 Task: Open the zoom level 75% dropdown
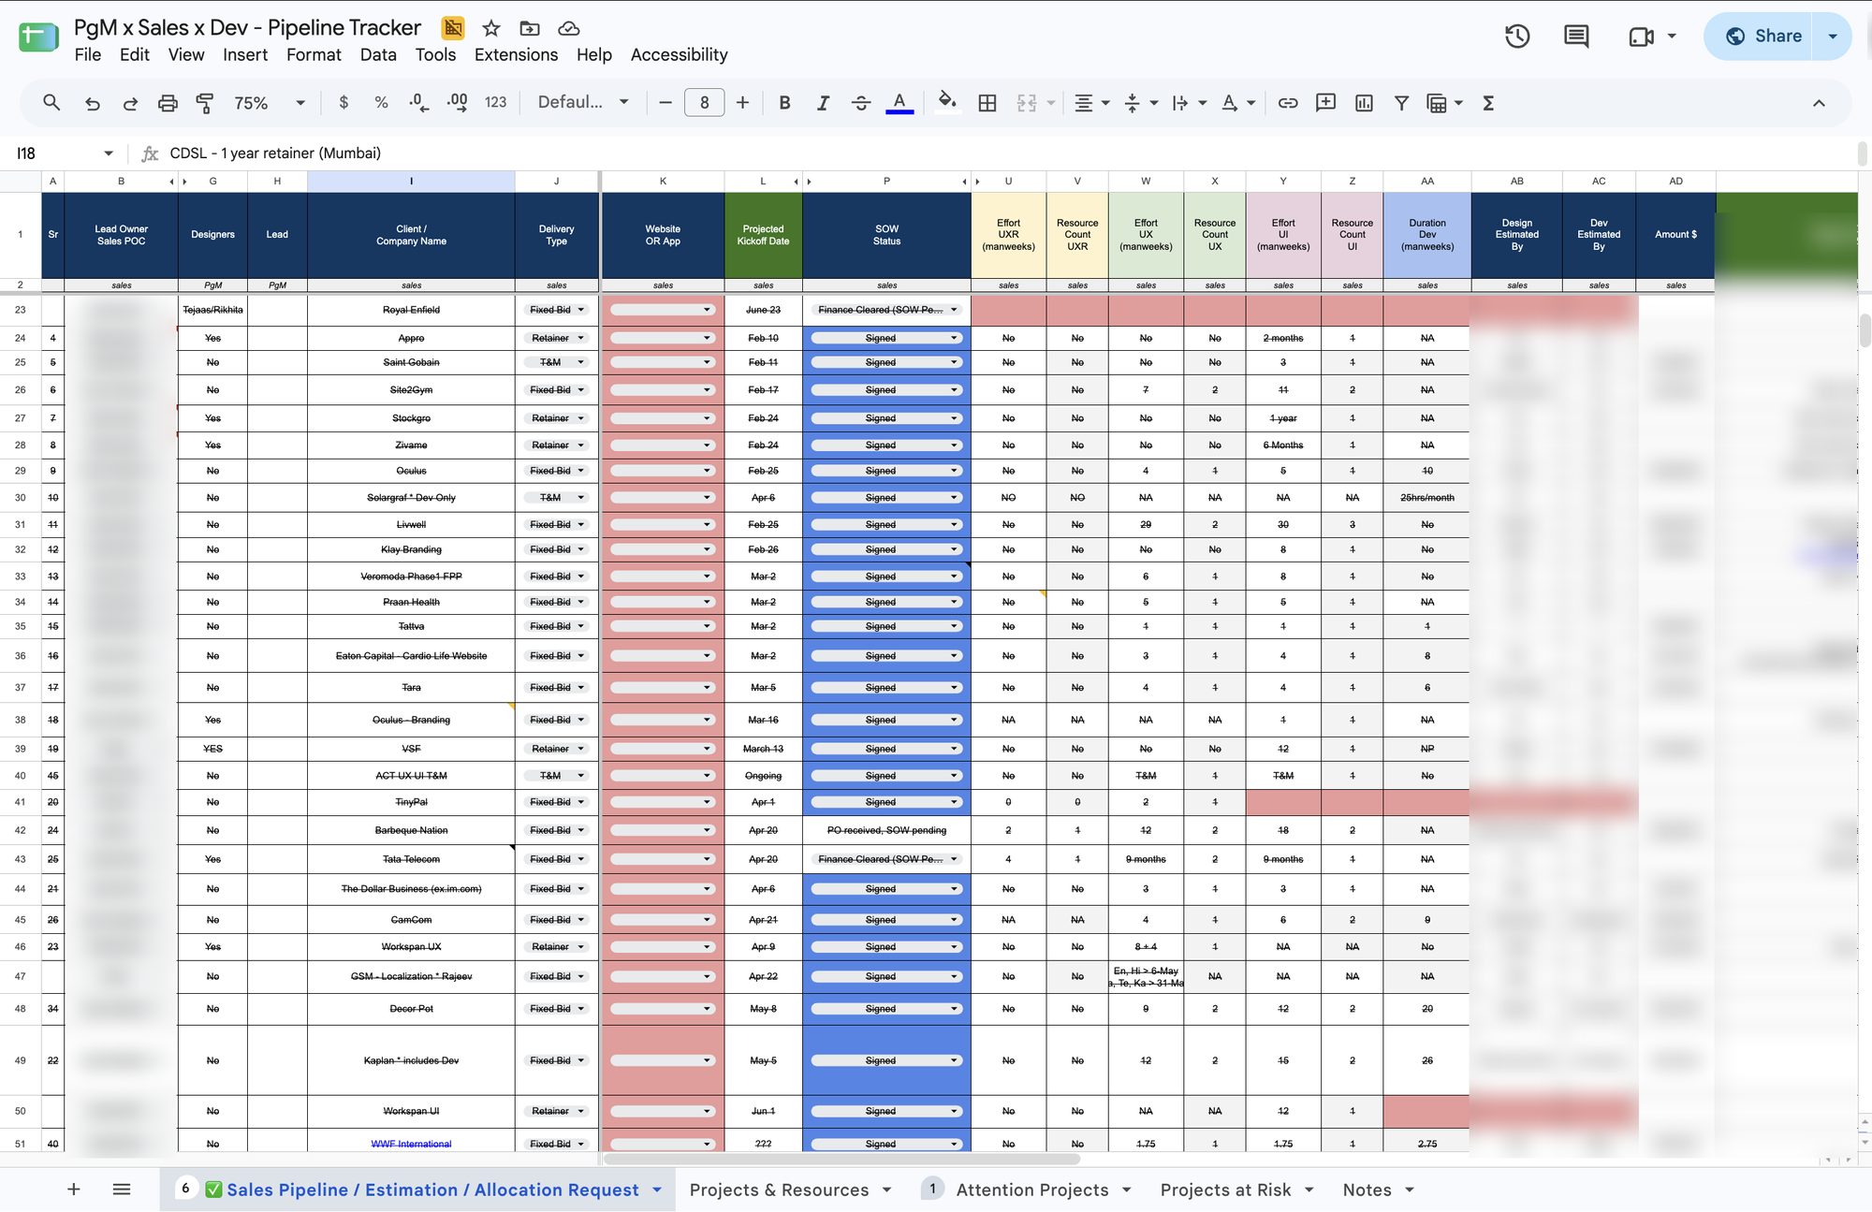[270, 103]
